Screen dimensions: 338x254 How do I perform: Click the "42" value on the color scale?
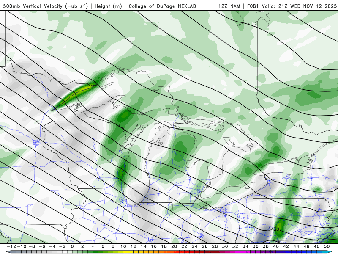click(286, 246)
